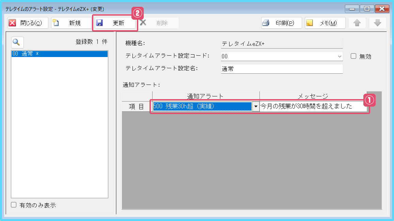The width and height of the screenshot is (394, 221).
Task: Toggle the 有効のみ表示 checkbox
Action: pyautogui.click(x=14, y=205)
